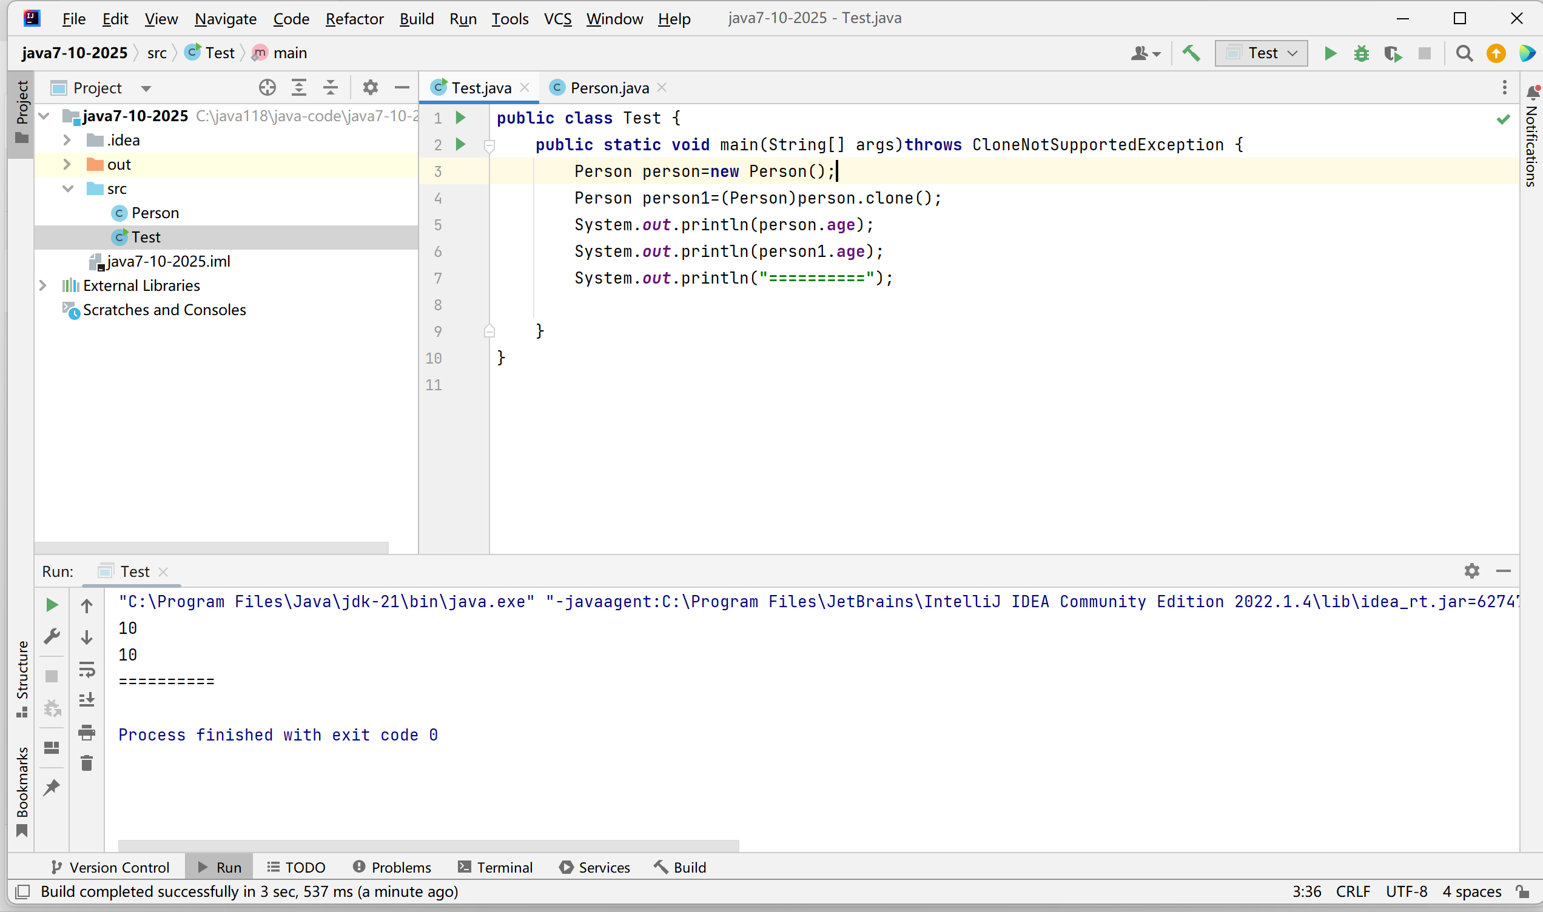Screen dimensions: 1543x912
Task: Open the Problems tool window
Action: pos(392,867)
